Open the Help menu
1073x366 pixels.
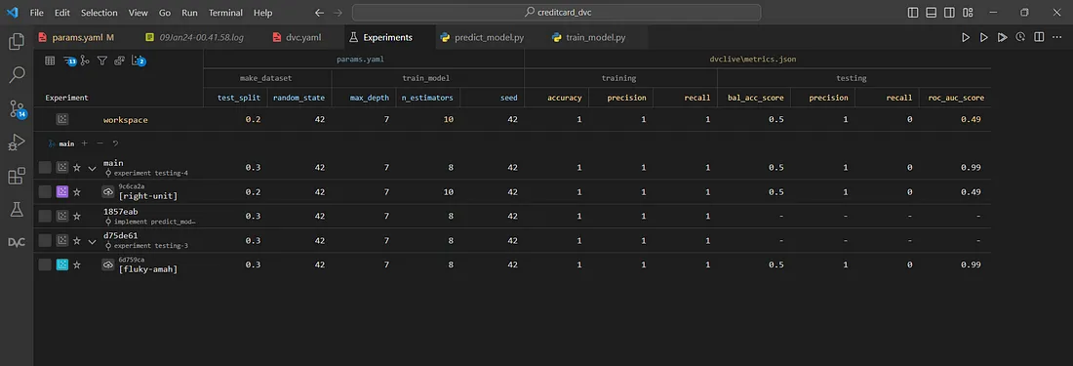click(x=262, y=13)
